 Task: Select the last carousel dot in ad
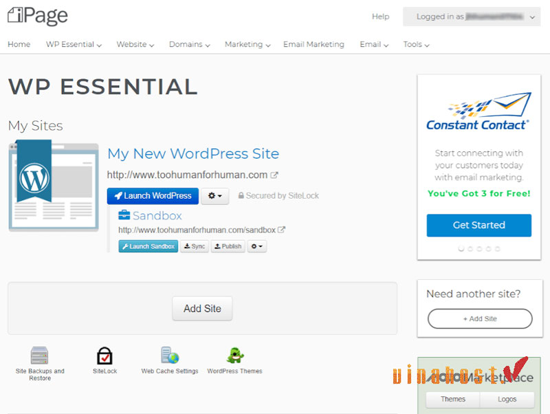(497, 249)
